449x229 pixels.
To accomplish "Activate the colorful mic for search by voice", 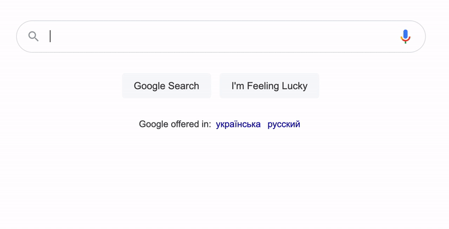I will tap(405, 36).
